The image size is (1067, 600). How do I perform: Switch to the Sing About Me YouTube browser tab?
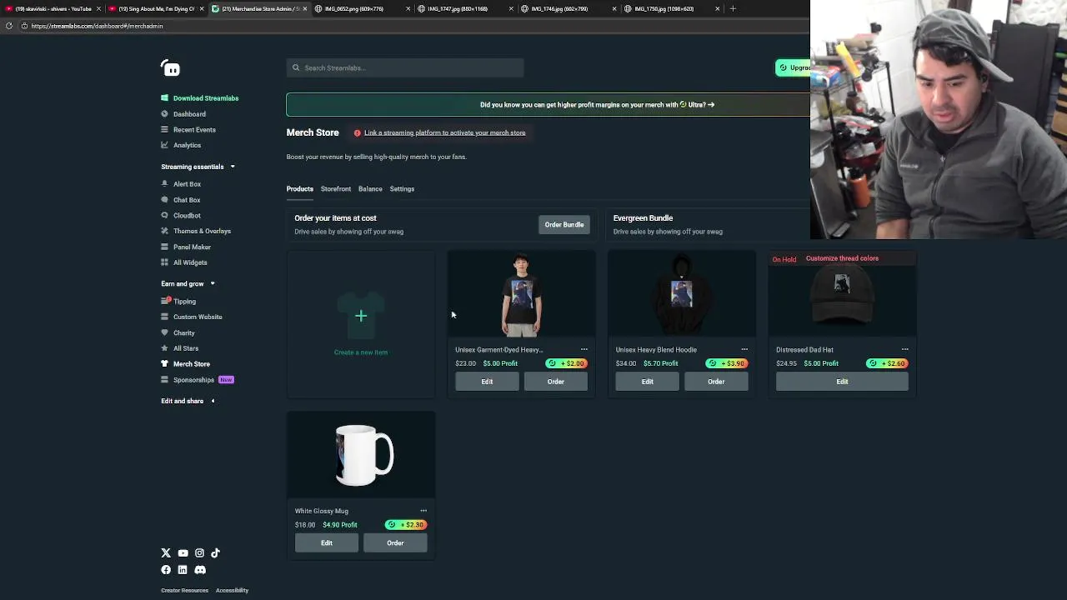tap(155, 8)
